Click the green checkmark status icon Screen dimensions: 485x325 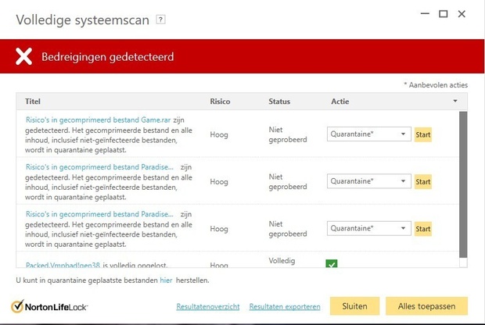331,264
